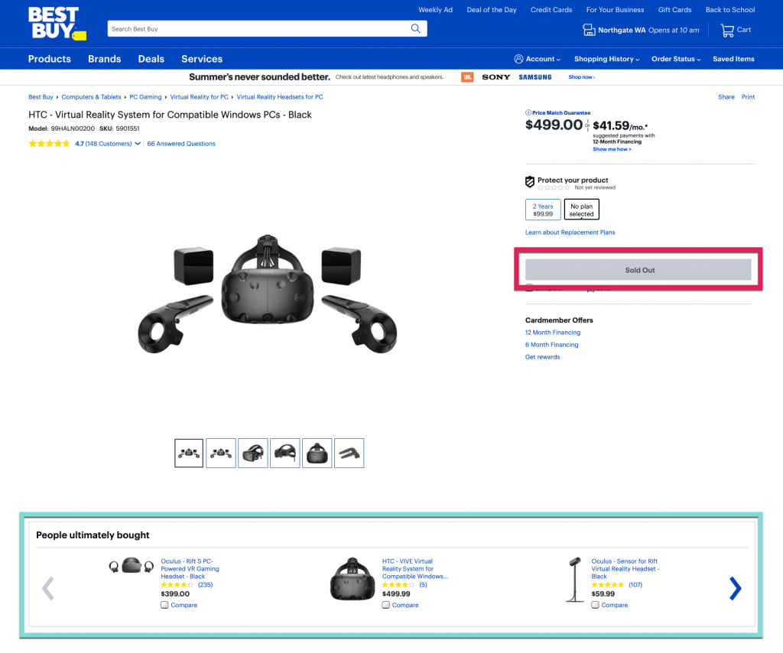Open Back to School link

(x=730, y=10)
